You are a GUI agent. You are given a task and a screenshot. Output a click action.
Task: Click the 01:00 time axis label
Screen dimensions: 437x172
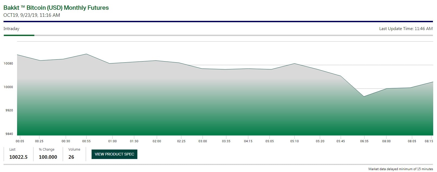pos(112,141)
